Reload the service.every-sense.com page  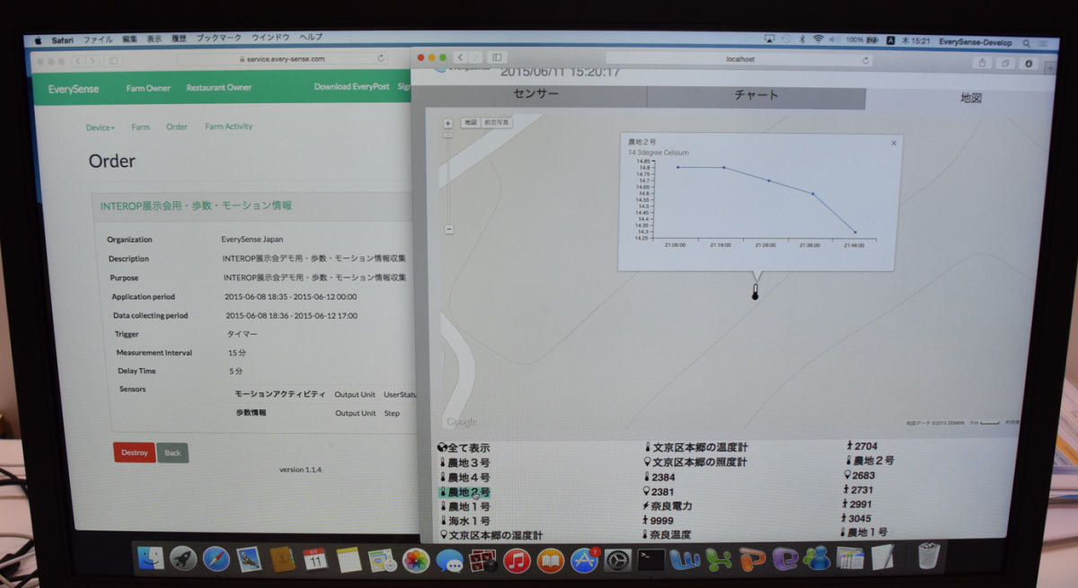click(380, 58)
